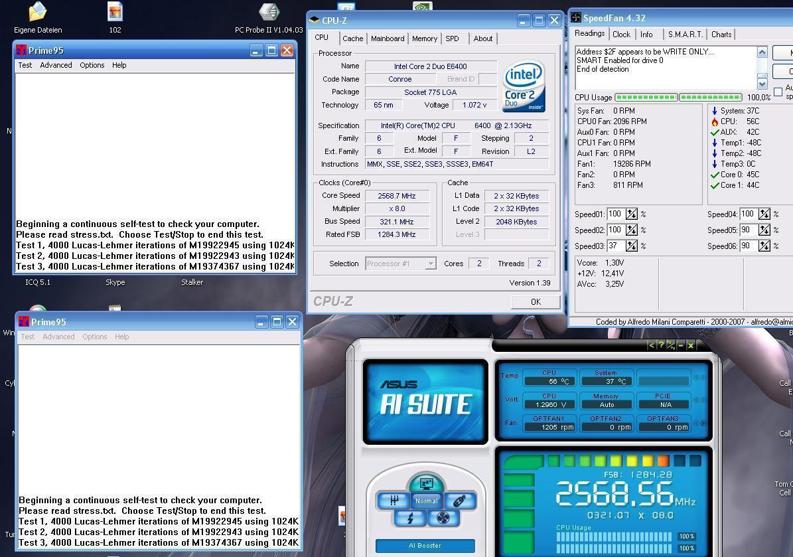Click the SpeedFan title bar icon
Viewport: 793px width, 557px height.
click(576, 18)
